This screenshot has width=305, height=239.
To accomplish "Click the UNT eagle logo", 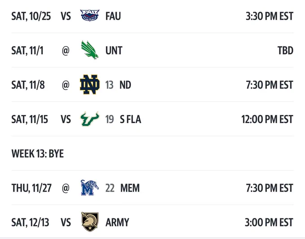I will [90, 50].
